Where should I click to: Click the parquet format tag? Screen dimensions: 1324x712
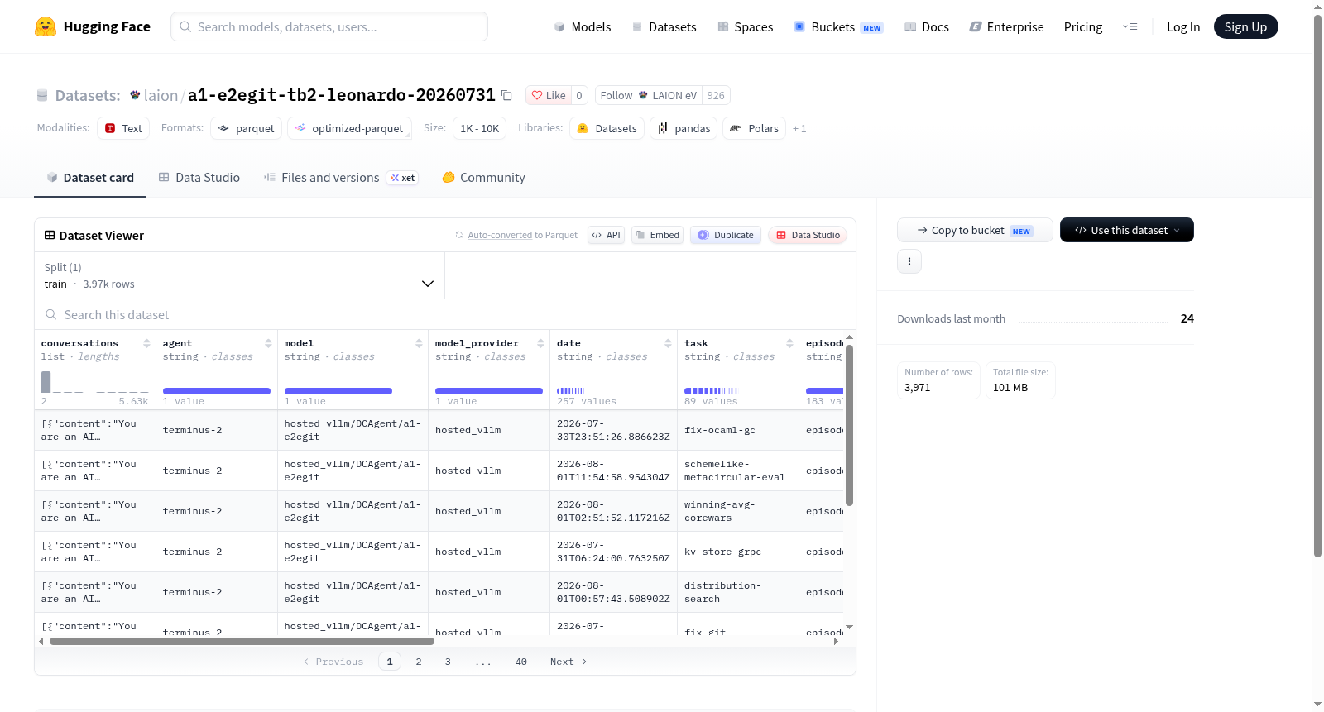pyautogui.click(x=246, y=129)
